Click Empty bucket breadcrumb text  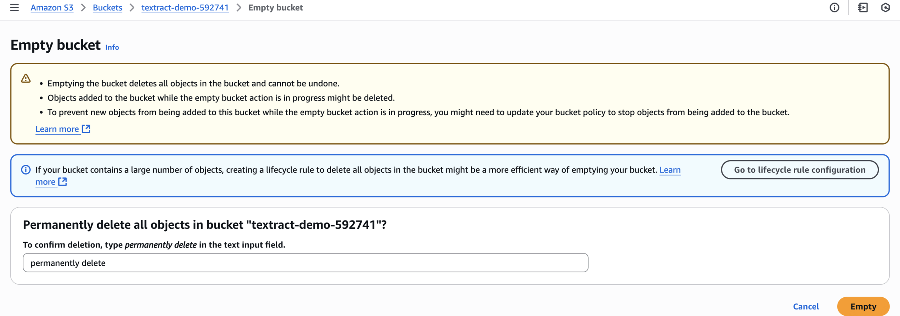pyautogui.click(x=275, y=8)
